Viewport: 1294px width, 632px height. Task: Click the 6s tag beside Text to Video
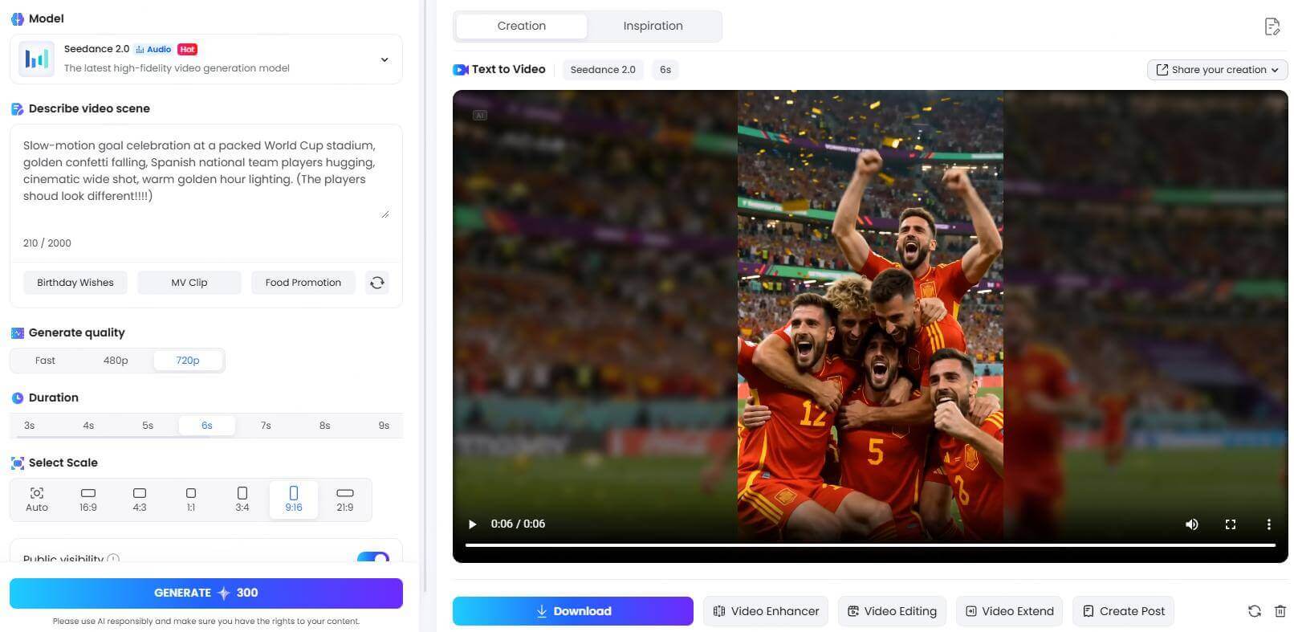pos(665,70)
